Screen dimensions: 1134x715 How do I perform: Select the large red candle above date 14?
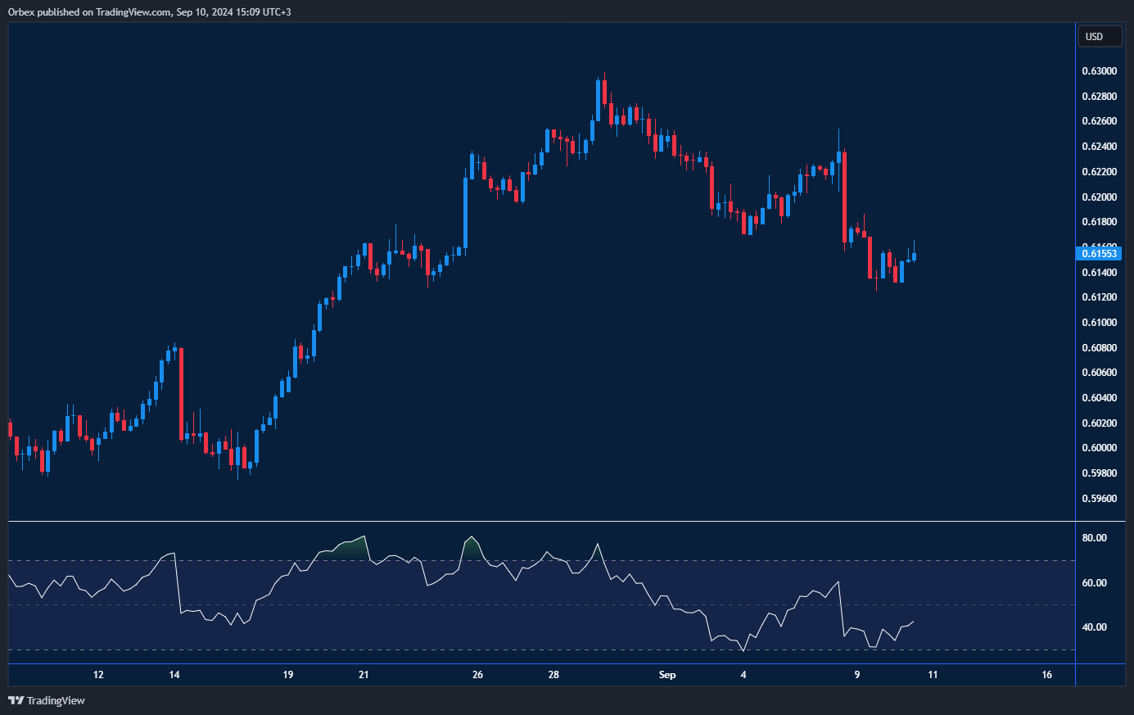pyautogui.click(x=181, y=393)
